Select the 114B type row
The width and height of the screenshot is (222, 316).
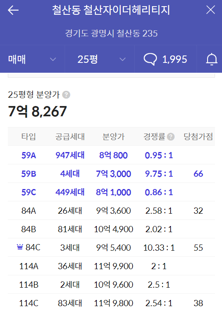tap(111, 284)
